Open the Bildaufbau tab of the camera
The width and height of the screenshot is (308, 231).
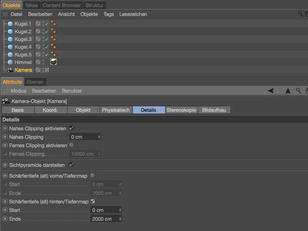(x=214, y=110)
